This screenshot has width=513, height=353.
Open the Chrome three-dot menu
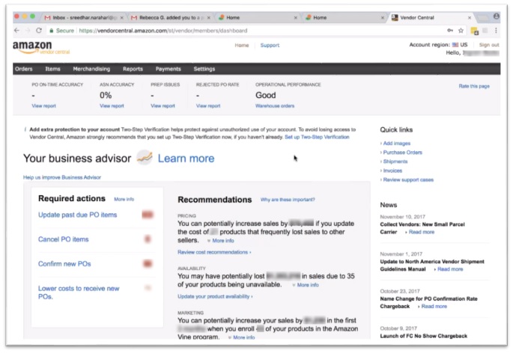pos(496,31)
